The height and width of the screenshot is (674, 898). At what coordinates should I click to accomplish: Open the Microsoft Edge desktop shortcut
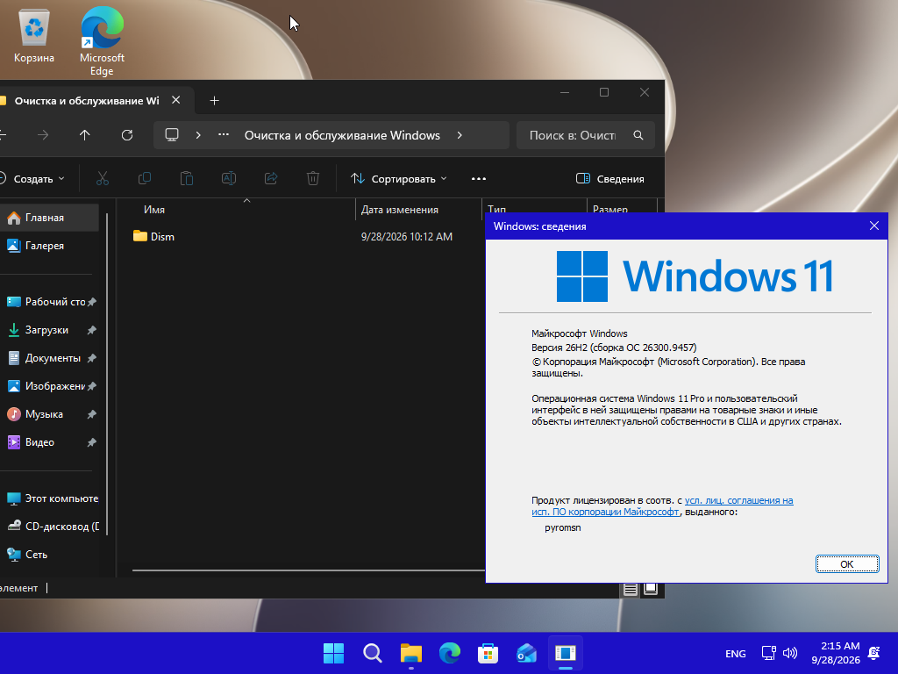(x=102, y=41)
